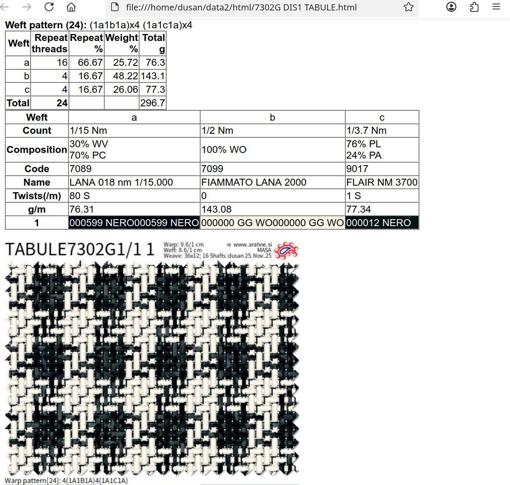Go to the browser home page

(x=71, y=7)
